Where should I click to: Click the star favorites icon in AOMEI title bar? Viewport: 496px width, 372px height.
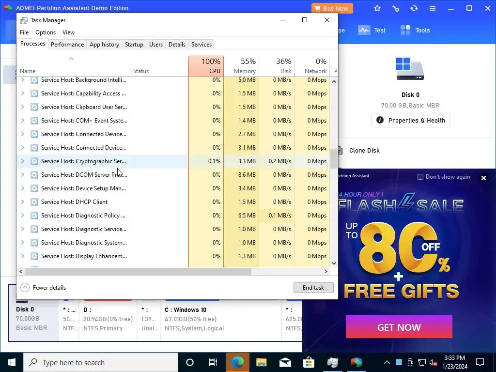click(377, 8)
